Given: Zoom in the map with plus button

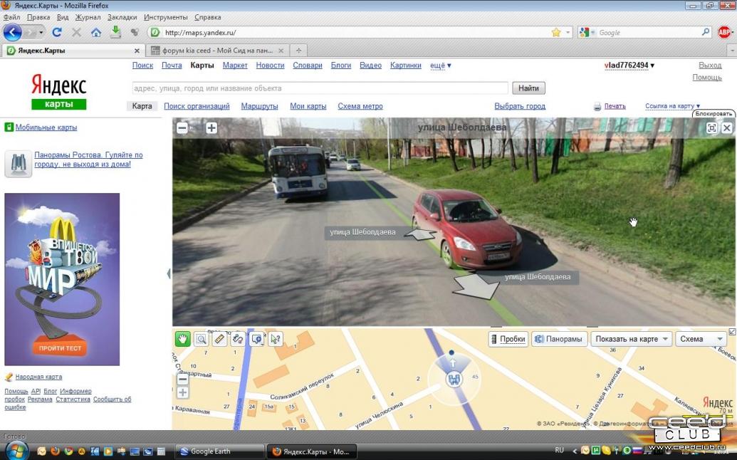Looking at the screenshot, I should click(183, 392).
